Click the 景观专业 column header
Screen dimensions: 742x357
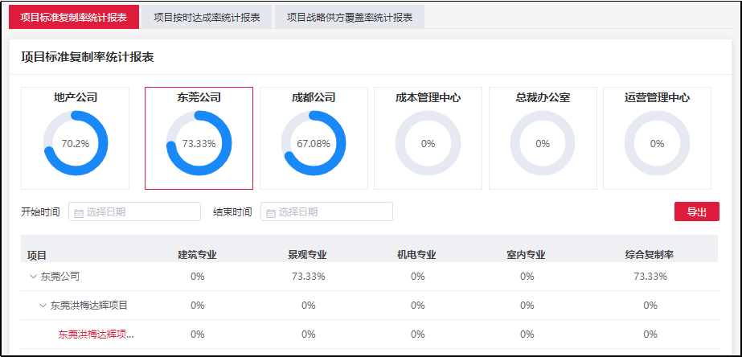[x=308, y=255]
